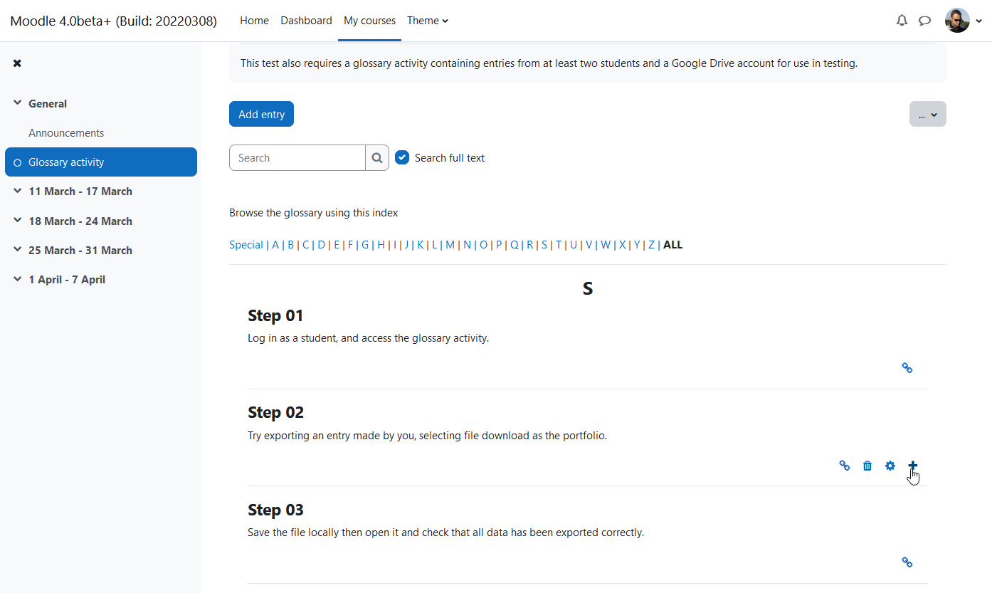
Task: Click the search magnifier button
Action: coord(377,158)
